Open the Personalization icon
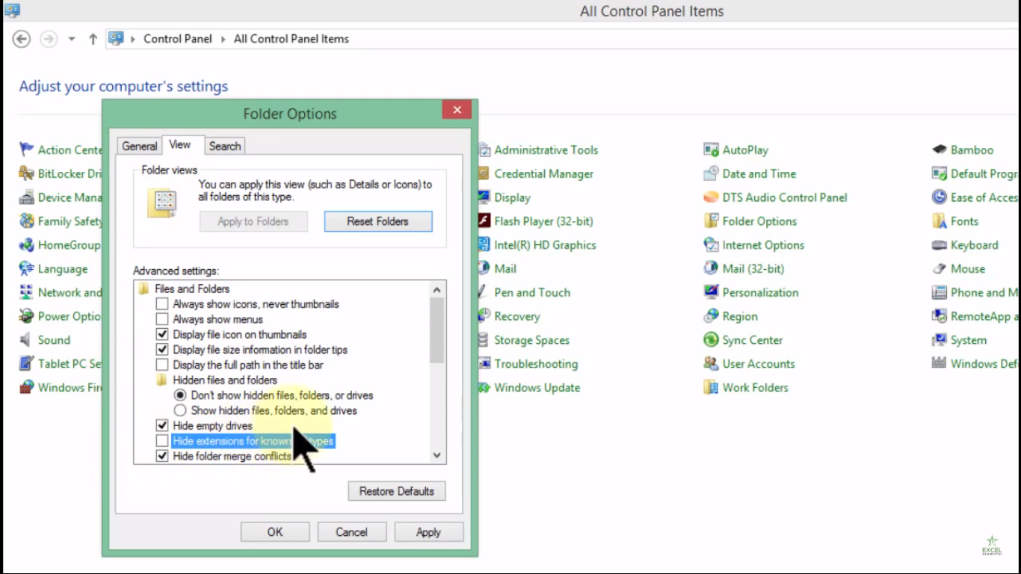The width and height of the screenshot is (1021, 574). (x=750, y=292)
